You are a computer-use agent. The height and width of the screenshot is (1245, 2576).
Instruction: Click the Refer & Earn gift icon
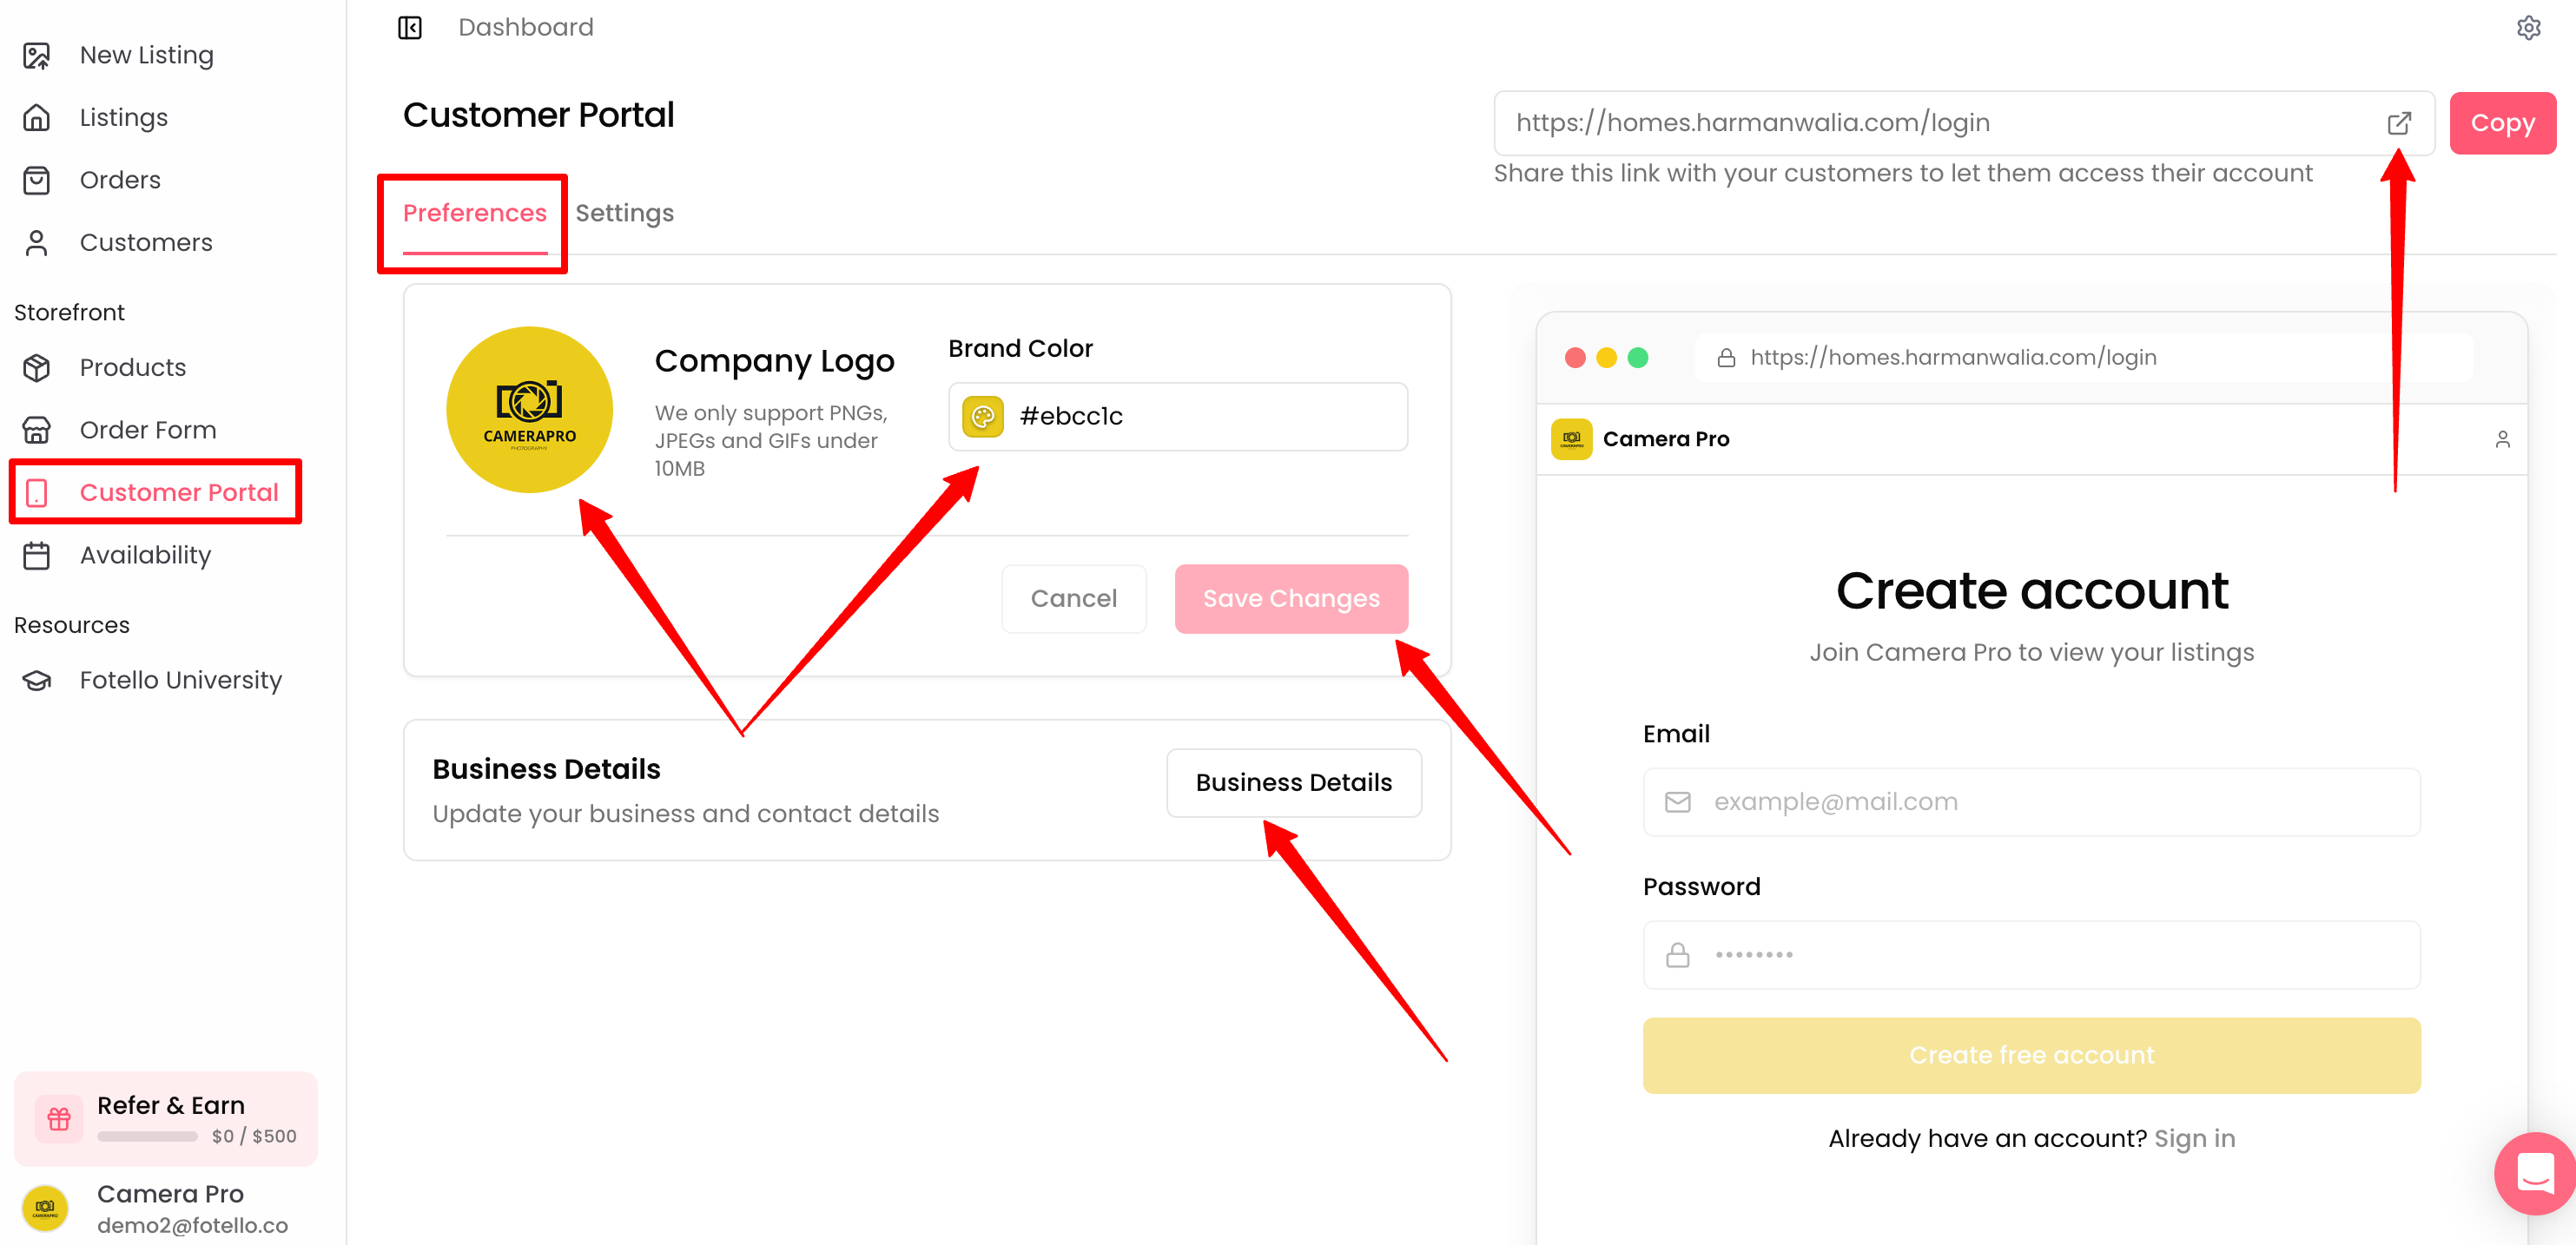(x=59, y=1118)
